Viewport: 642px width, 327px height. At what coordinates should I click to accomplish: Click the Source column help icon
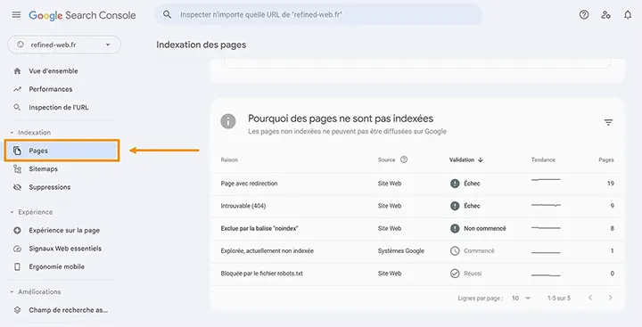point(404,159)
